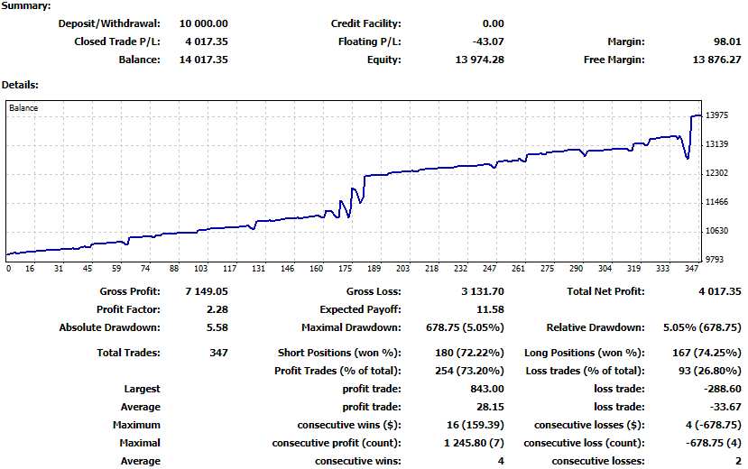The image size is (748, 469).
Task: Click the Total Net Profit value 4 017.35
Action: tap(720, 291)
